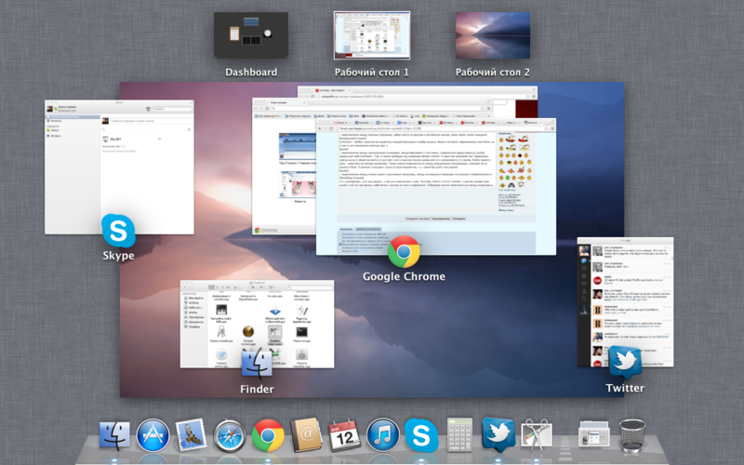
Task: Open the Trash in the Dock
Action: (x=632, y=435)
